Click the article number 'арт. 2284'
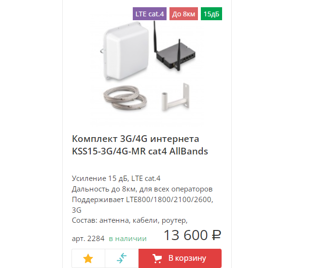Screen dimensions: 309x268 88,239
